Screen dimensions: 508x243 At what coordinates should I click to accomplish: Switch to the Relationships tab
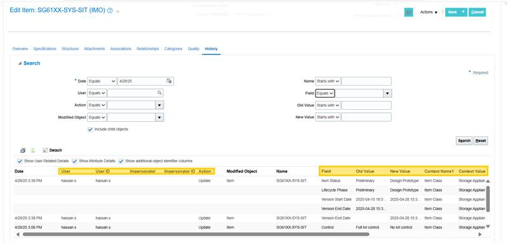(x=148, y=49)
